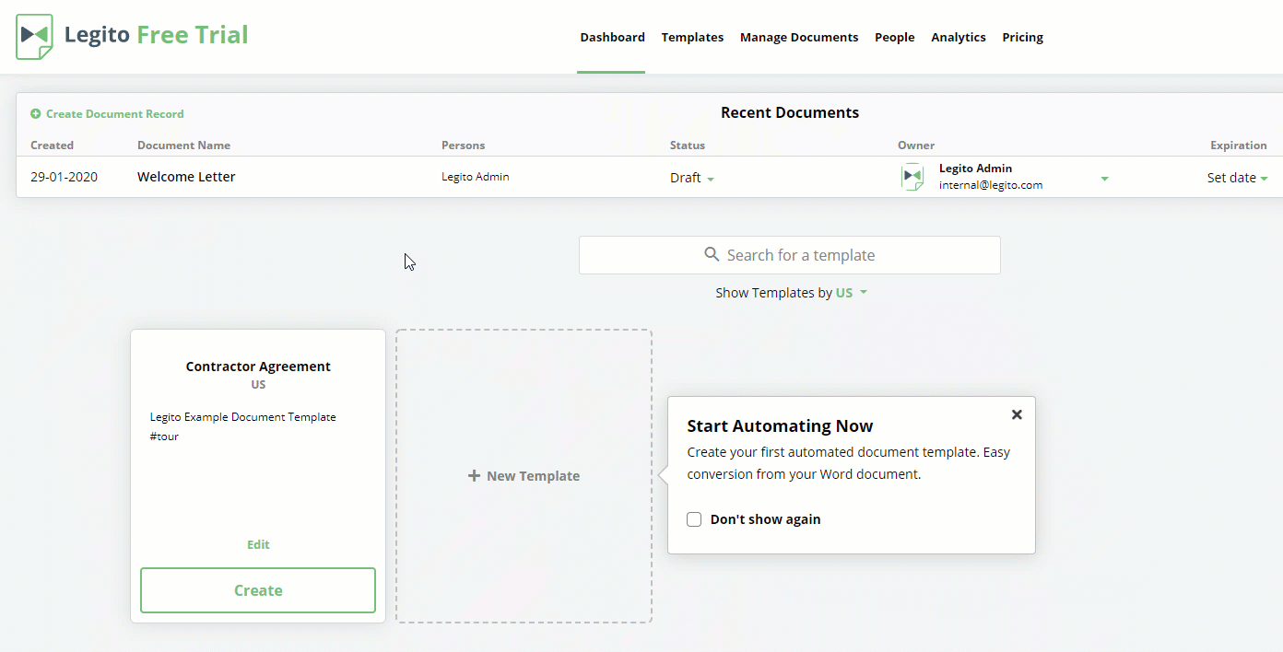1283x652 pixels.
Task: Click the US label under Contractor Agreement
Action: pos(258,385)
